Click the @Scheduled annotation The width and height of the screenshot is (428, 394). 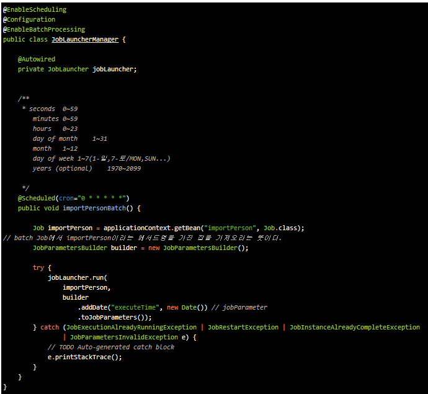pos(37,199)
